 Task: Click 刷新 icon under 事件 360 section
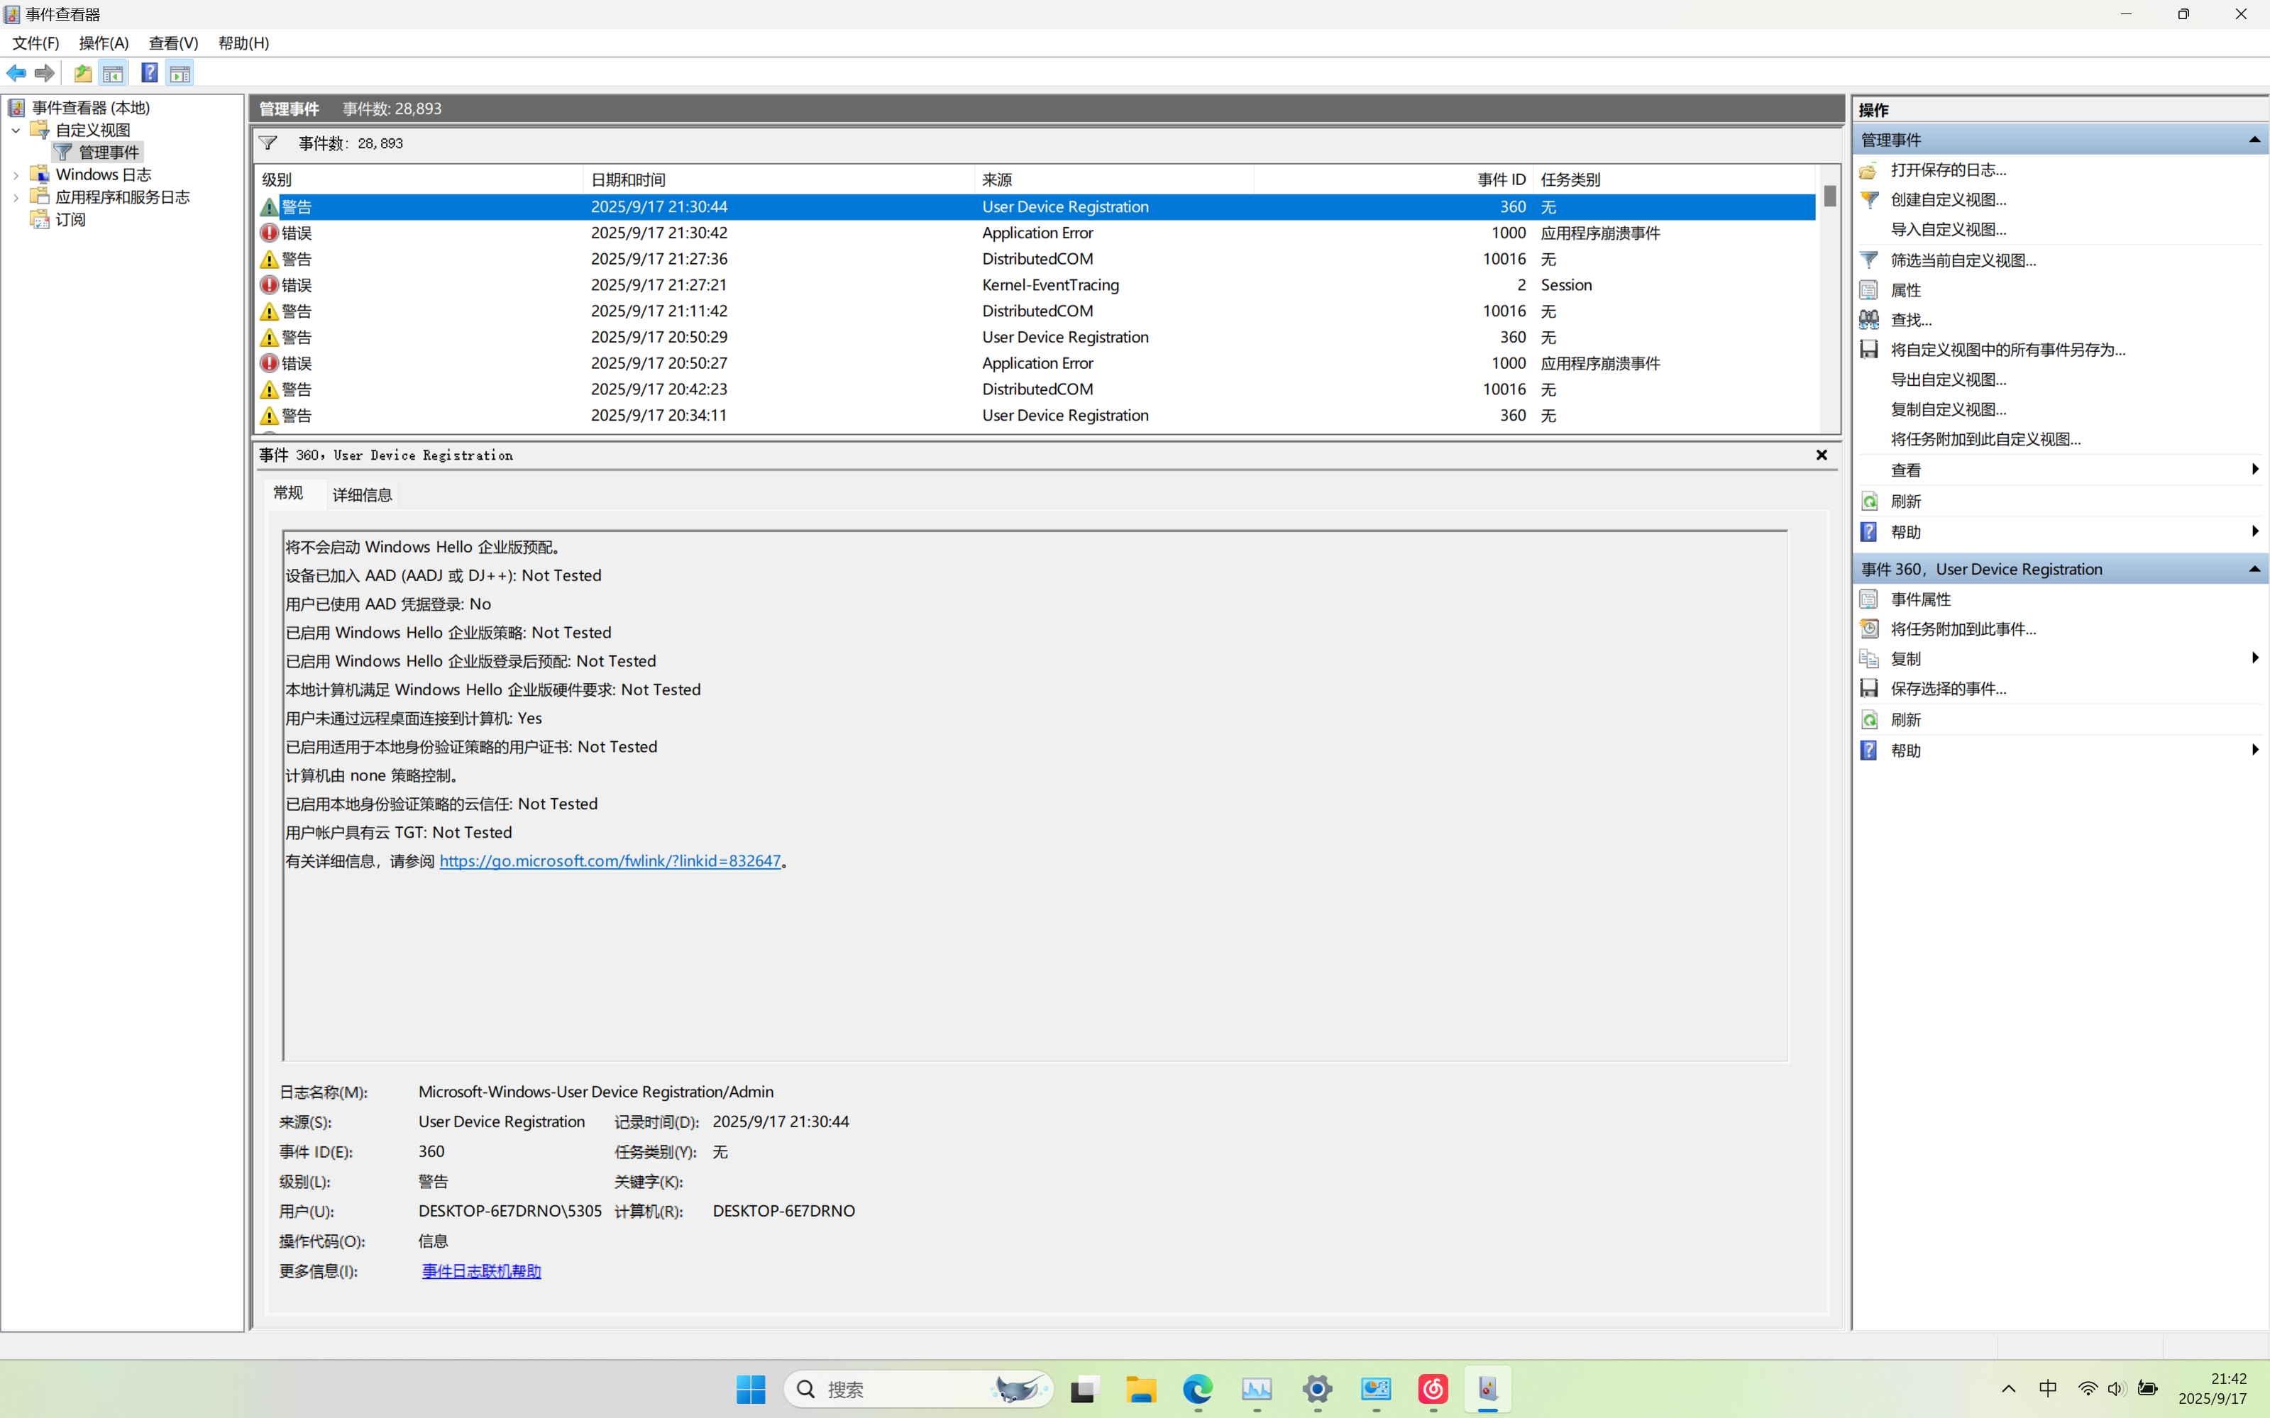(x=1868, y=719)
